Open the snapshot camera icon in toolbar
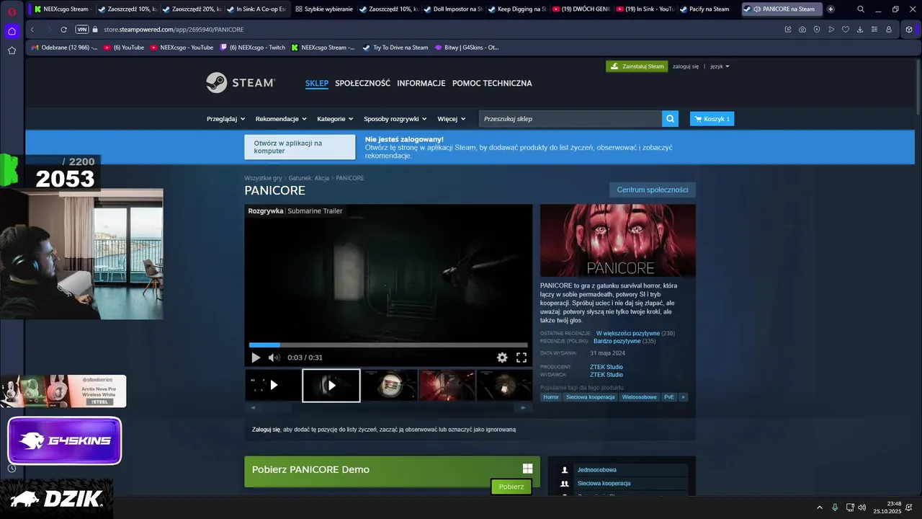 point(802,30)
